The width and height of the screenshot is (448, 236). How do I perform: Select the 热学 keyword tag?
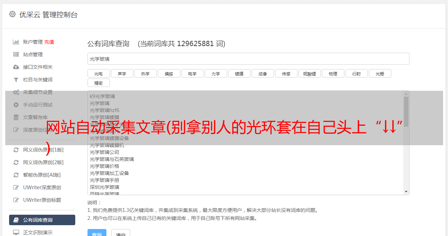(145, 73)
